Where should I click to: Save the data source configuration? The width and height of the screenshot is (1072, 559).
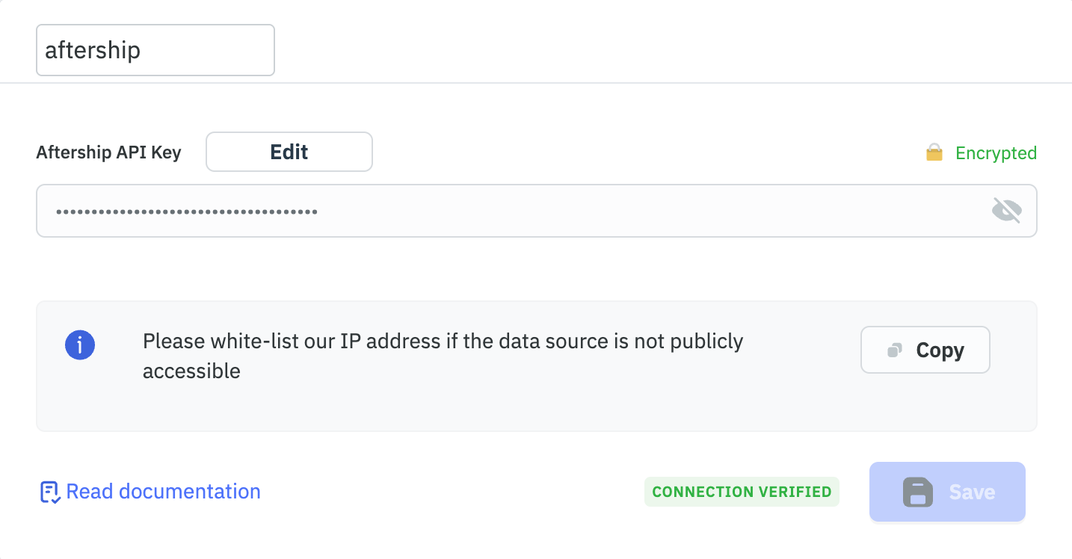point(946,492)
